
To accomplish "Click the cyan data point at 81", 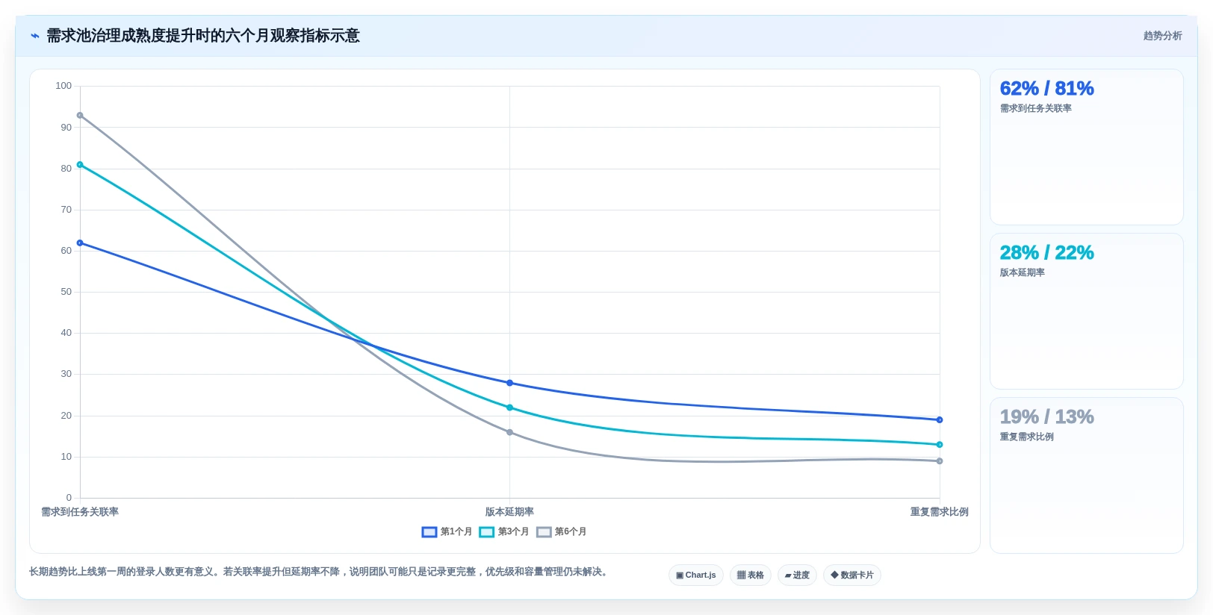I will pyautogui.click(x=80, y=165).
